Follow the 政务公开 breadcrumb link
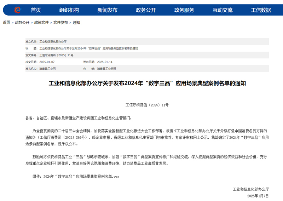The width and height of the screenshot is (283, 201). pyautogui.click(x=22, y=22)
